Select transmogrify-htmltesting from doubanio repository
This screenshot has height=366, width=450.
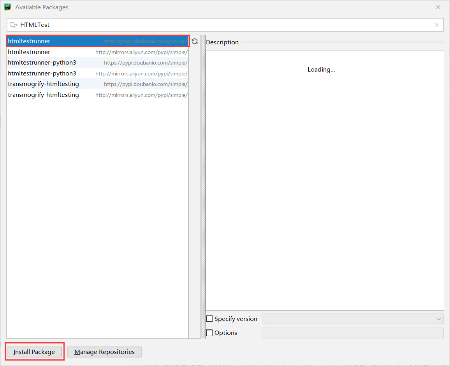click(98, 84)
